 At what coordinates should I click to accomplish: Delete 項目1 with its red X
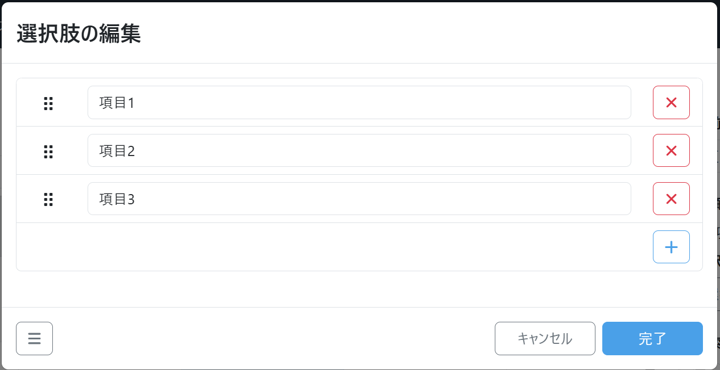coord(671,103)
